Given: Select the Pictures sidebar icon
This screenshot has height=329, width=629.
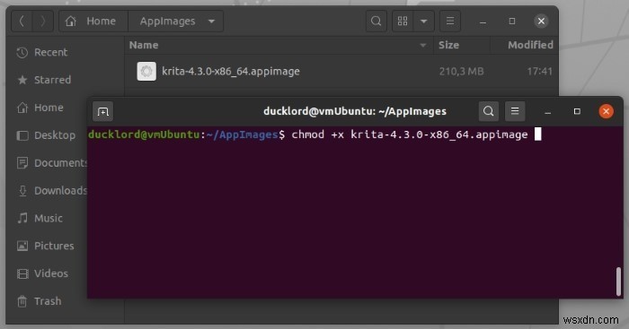Looking at the screenshot, I should click(x=22, y=246).
